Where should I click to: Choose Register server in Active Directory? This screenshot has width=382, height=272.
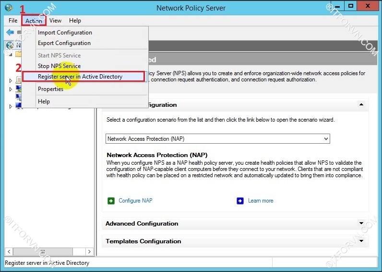[x=80, y=77]
